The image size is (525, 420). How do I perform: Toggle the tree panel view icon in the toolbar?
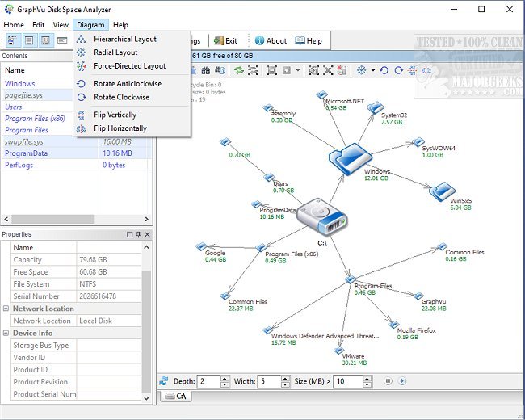pyautogui.click(x=13, y=40)
